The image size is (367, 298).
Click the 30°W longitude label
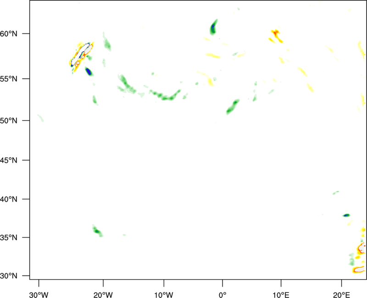click(x=39, y=295)
